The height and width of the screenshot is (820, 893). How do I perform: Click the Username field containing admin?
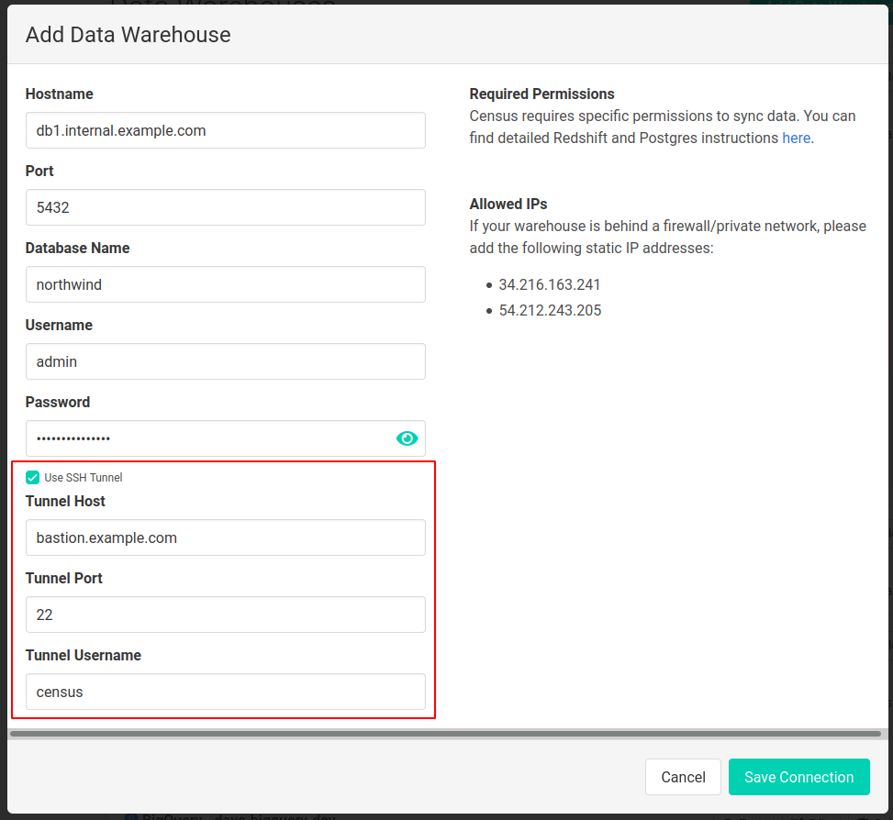(x=225, y=361)
